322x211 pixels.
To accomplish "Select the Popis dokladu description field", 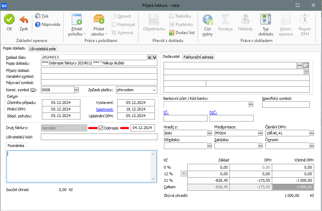I will (99, 63).
